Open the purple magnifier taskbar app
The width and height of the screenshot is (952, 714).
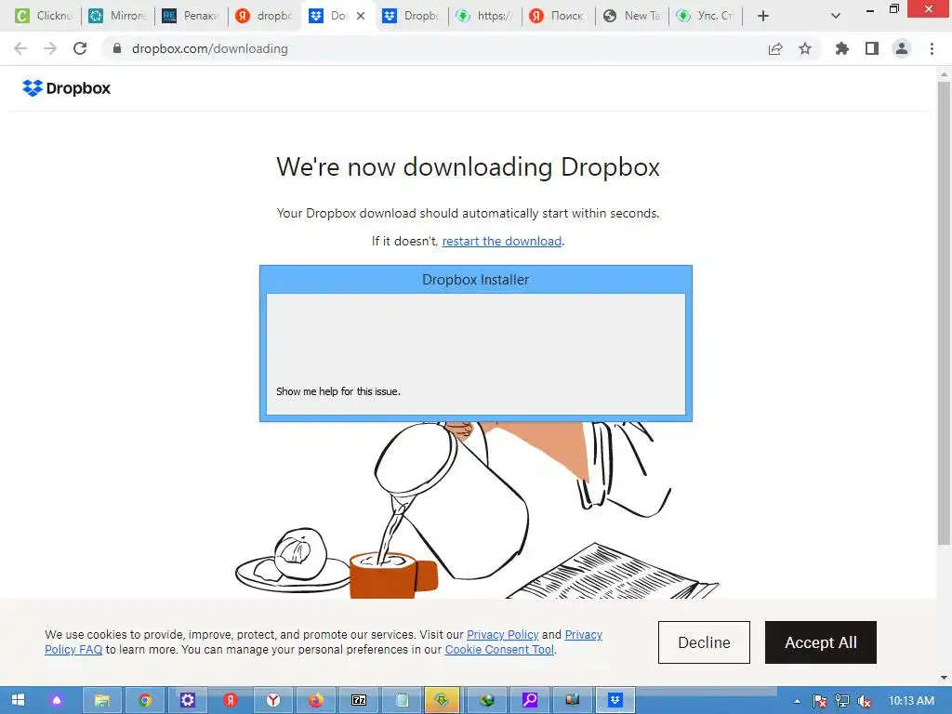click(x=530, y=700)
